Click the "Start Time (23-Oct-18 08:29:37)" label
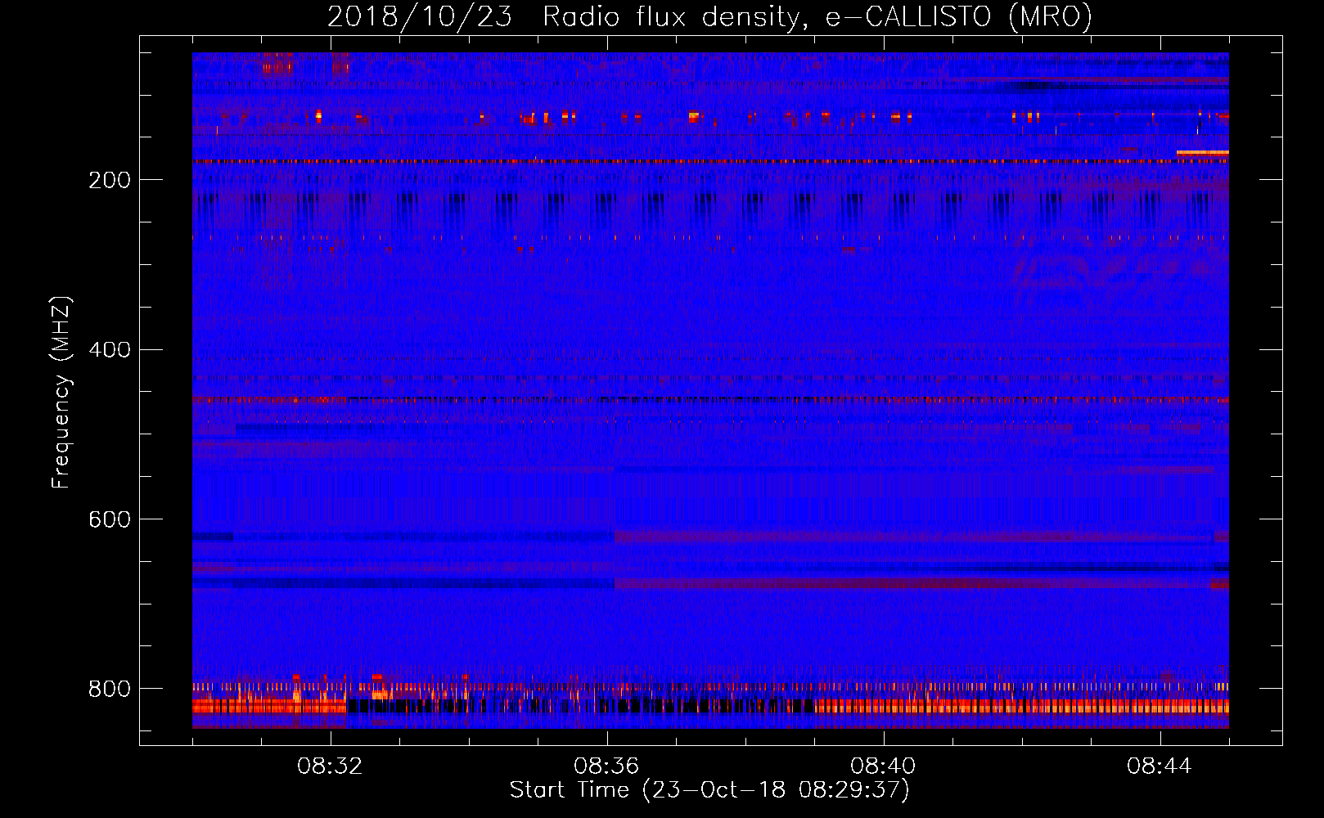 [709, 790]
